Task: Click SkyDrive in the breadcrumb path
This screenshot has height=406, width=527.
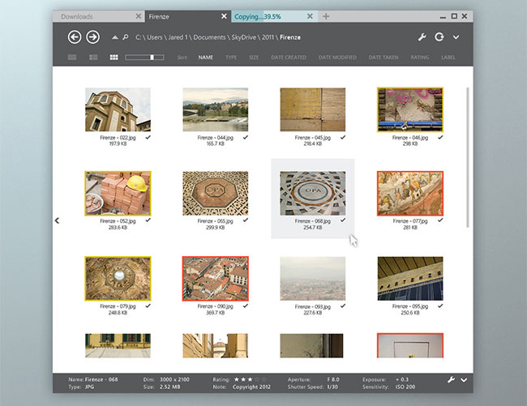Action: coord(244,37)
